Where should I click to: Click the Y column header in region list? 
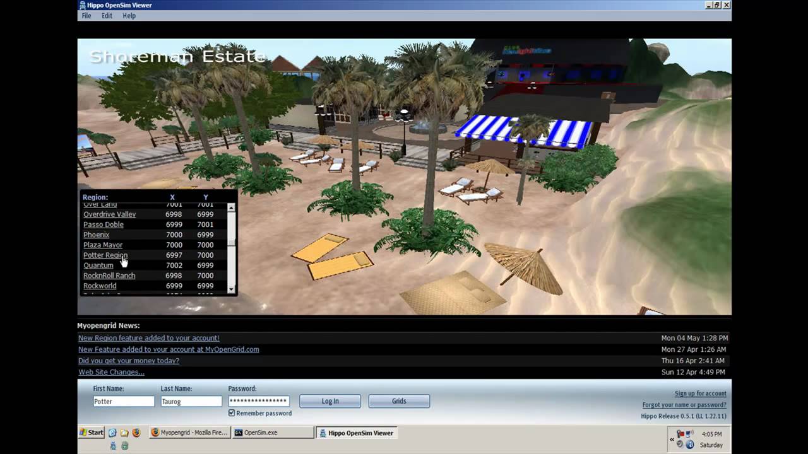205,197
